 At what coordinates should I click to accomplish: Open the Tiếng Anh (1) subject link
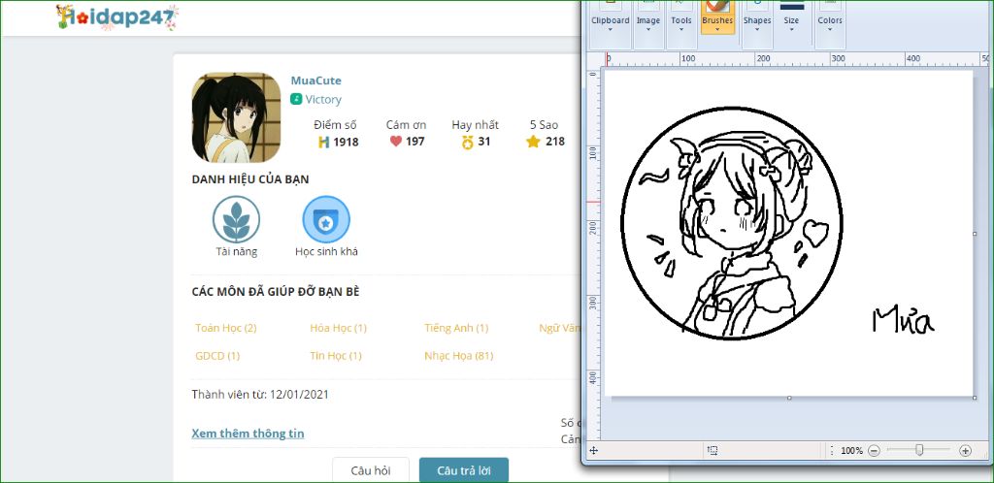(456, 328)
